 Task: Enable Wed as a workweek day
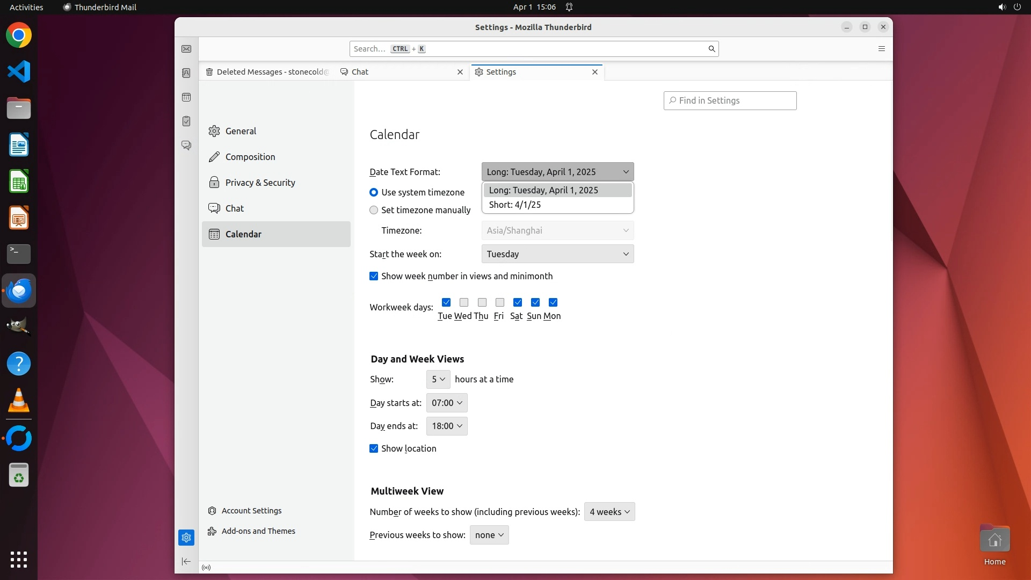point(464,302)
